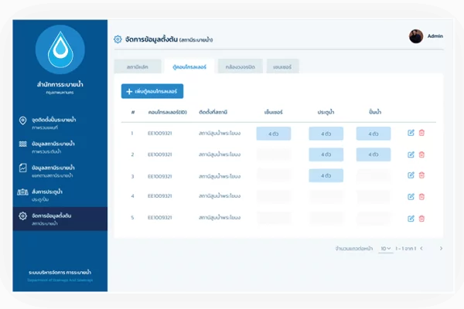Viewport: 464px width, 309px height.
Task: Open the chart icon sidebar menu item
Action: coord(54,170)
